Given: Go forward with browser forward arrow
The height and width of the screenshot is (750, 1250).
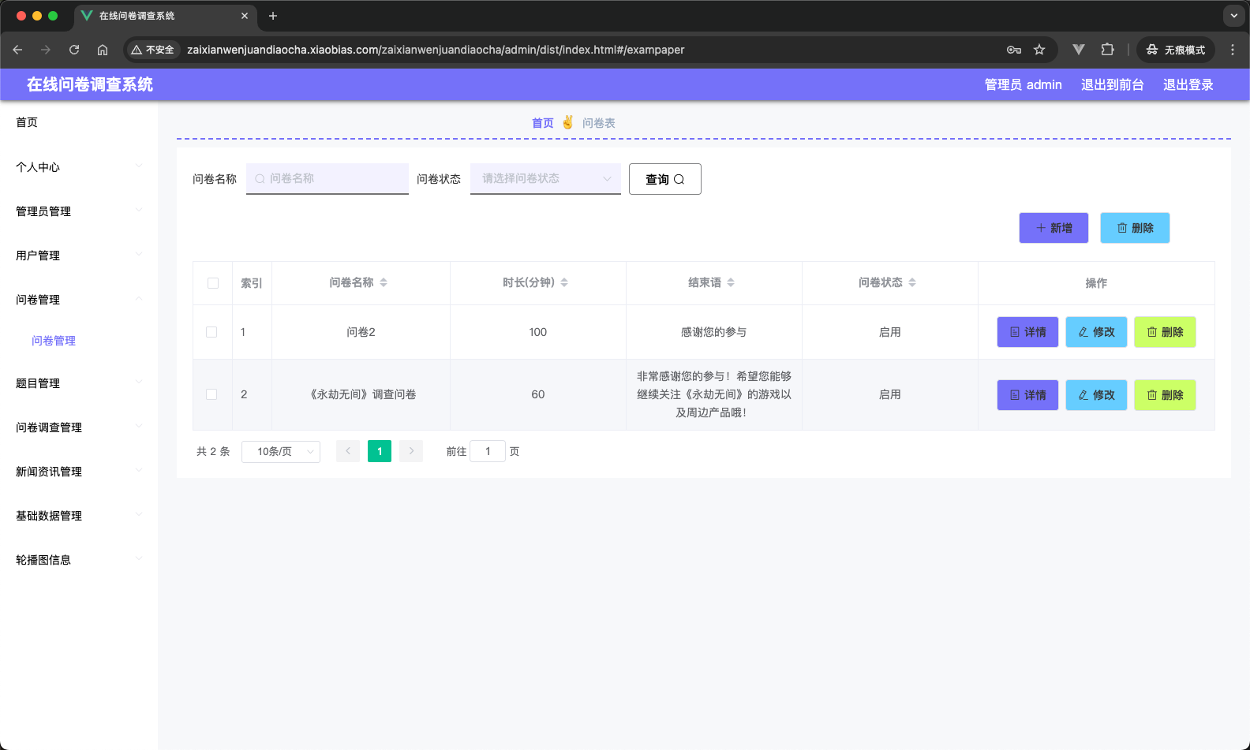Looking at the screenshot, I should click(46, 50).
